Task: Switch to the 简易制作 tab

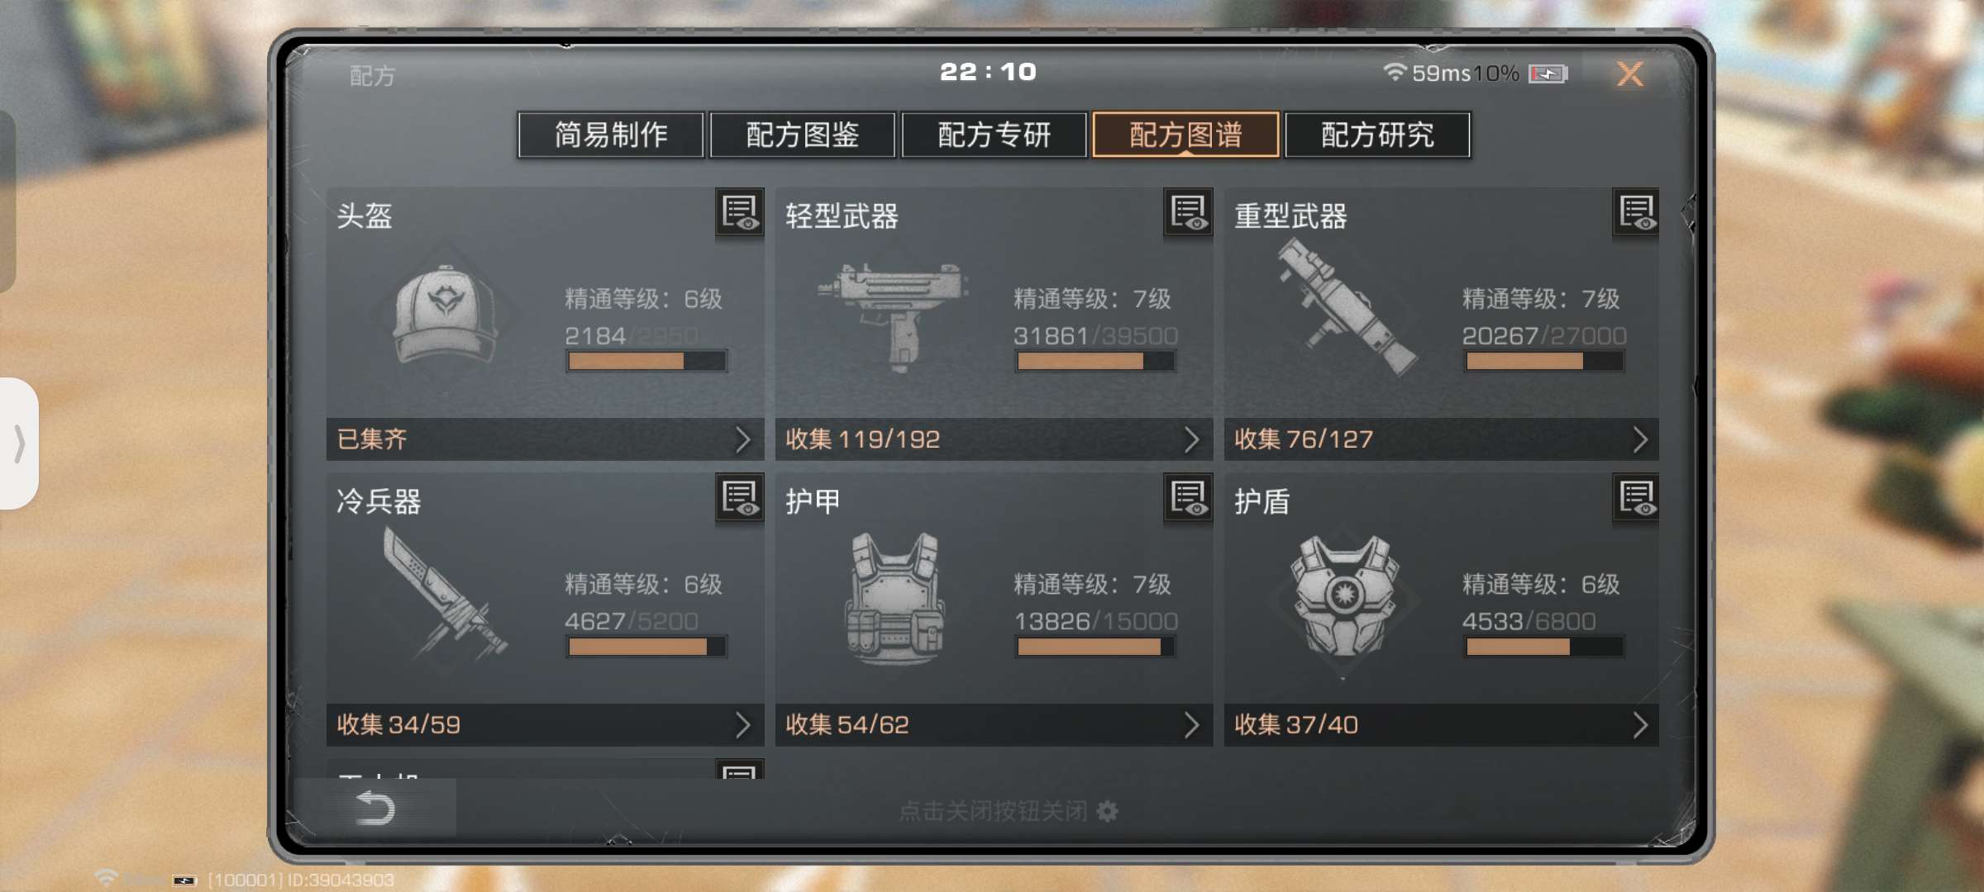Action: pyautogui.click(x=611, y=135)
